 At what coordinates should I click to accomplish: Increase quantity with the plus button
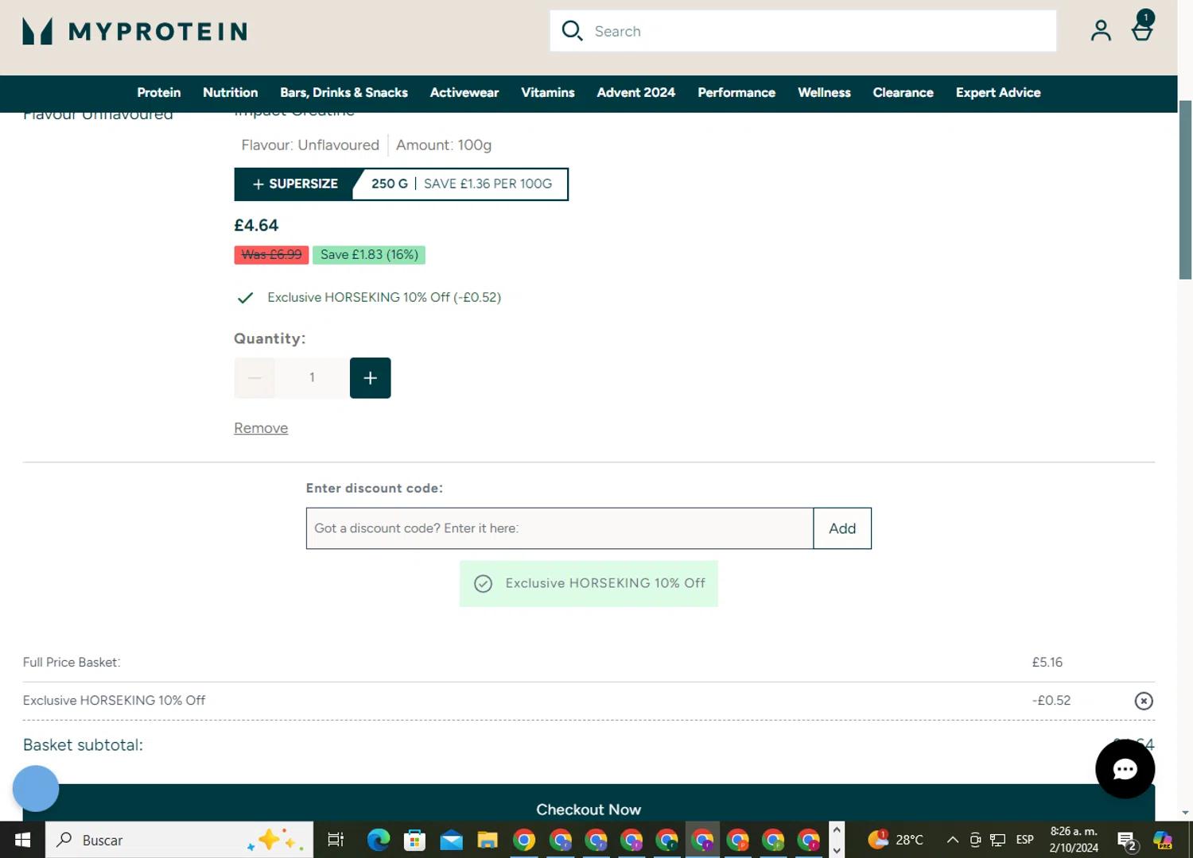point(370,378)
